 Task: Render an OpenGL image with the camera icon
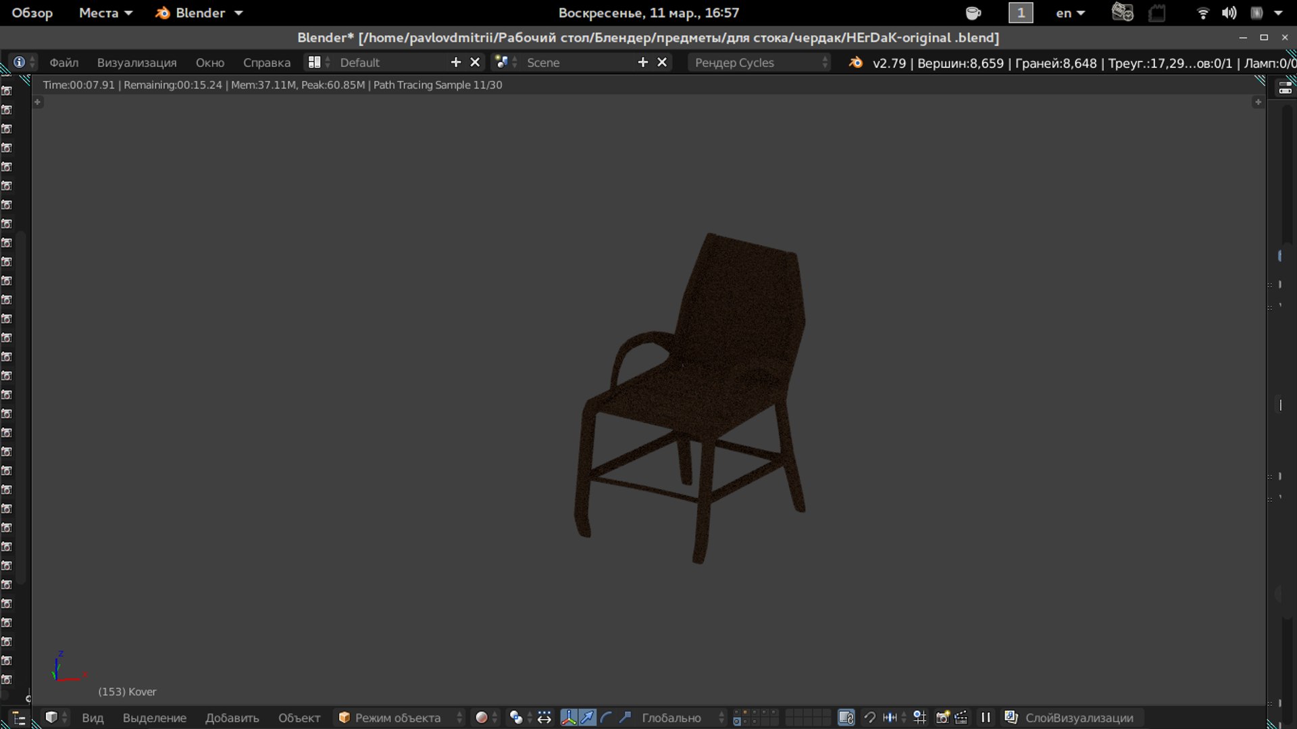[x=942, y=718]
